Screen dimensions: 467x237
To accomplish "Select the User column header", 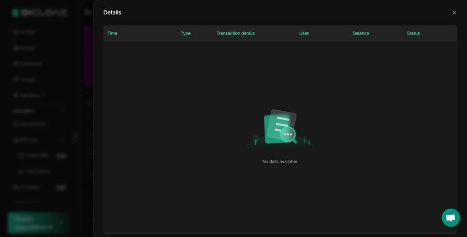I will pos(304,33).
